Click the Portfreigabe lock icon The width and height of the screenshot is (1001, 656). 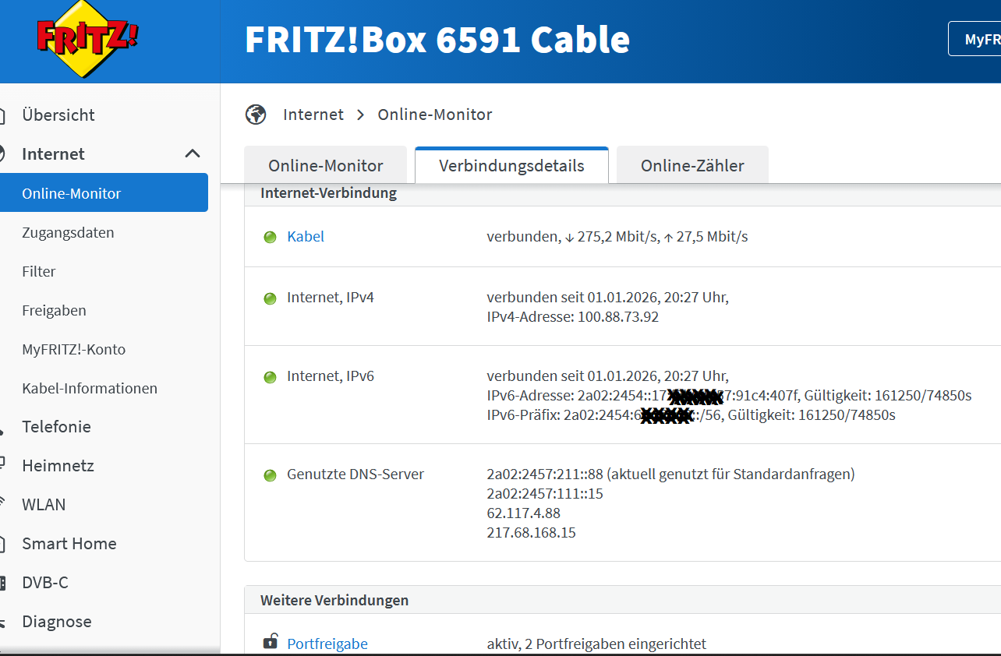[x=271, y=642]
